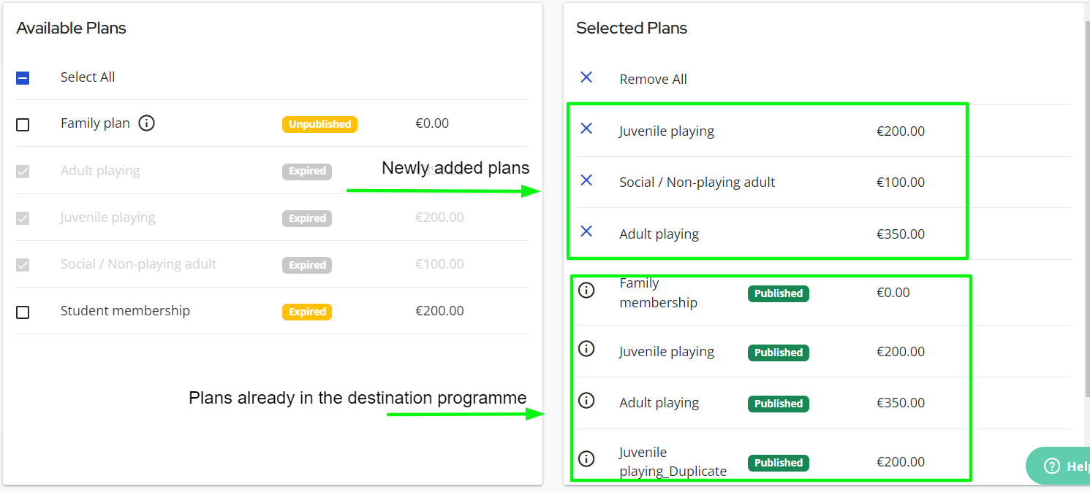1090x492 pixels.
Task: Click info icon next to Family plan
Action: 146,123
